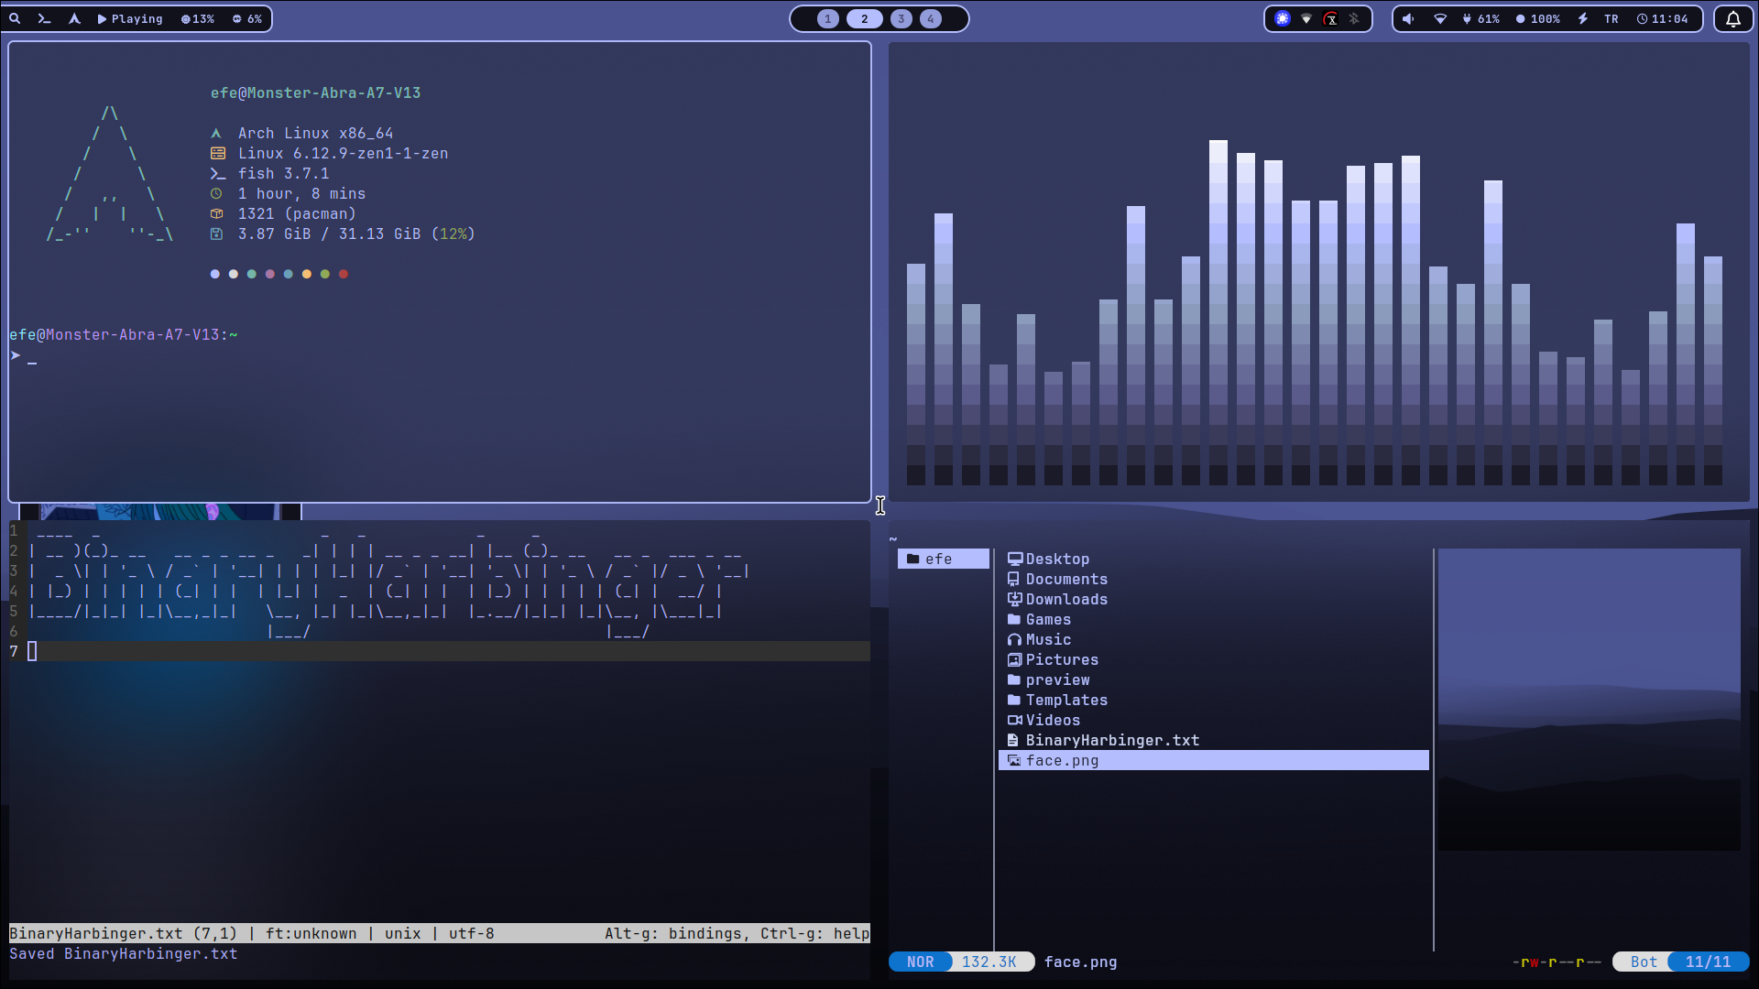Select the BinaryHarbinger.txt file in file manager
This screenshot has height=989, width=1759.
(x=1103, y=740)
